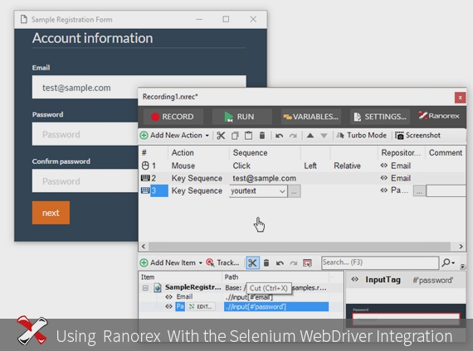Click the Relative location cell
This screenshot has height=351, width=473.
(x=347, y=166)
